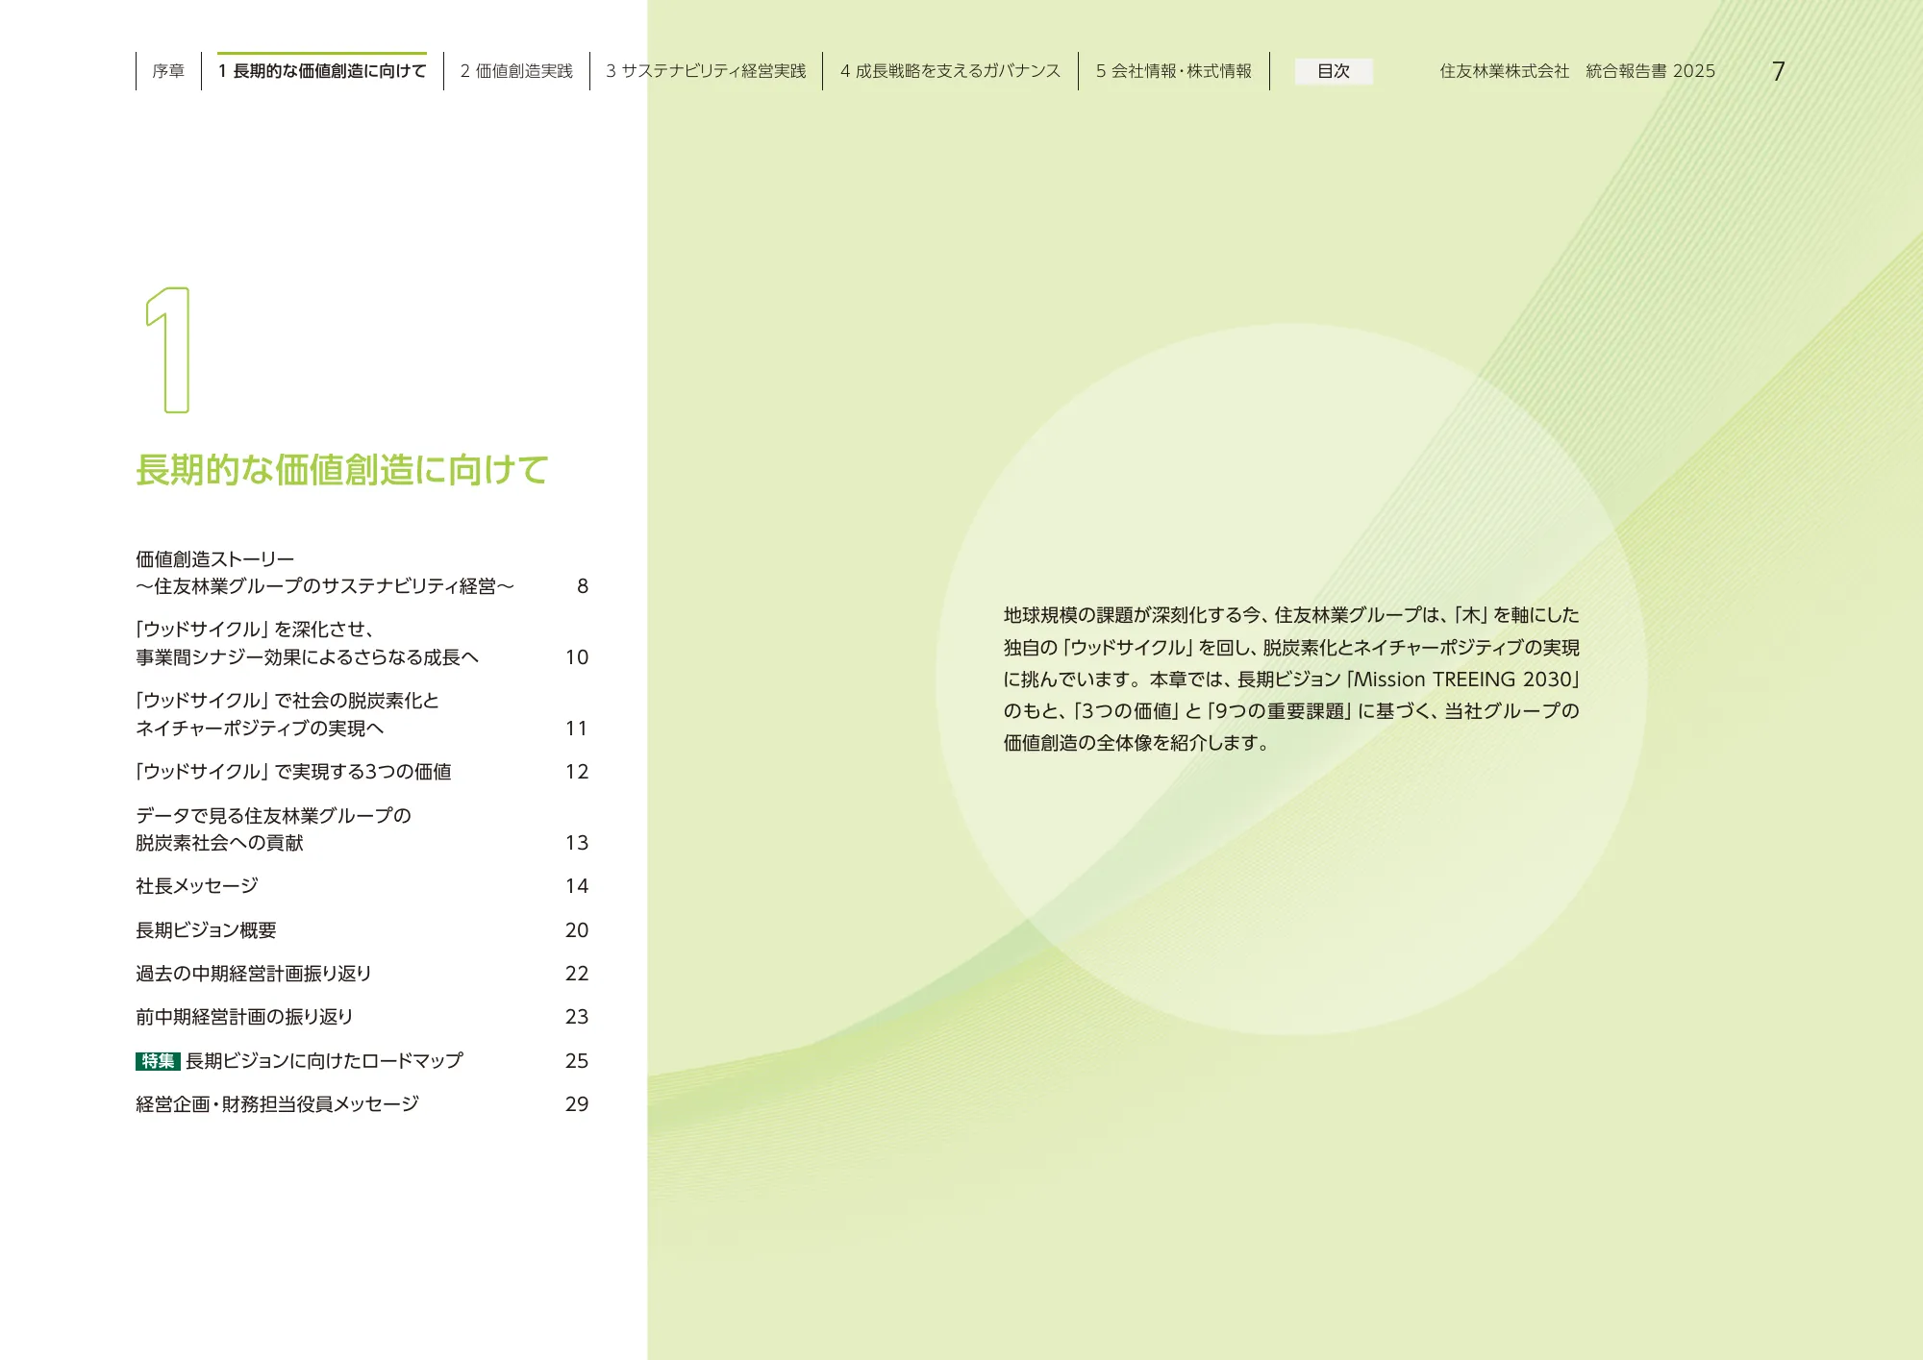Viewport: 1923px width, 1360px height.
Task: Open the 経営企画・財務担当役員メッセージ entry
Action: pos(277,1104)
